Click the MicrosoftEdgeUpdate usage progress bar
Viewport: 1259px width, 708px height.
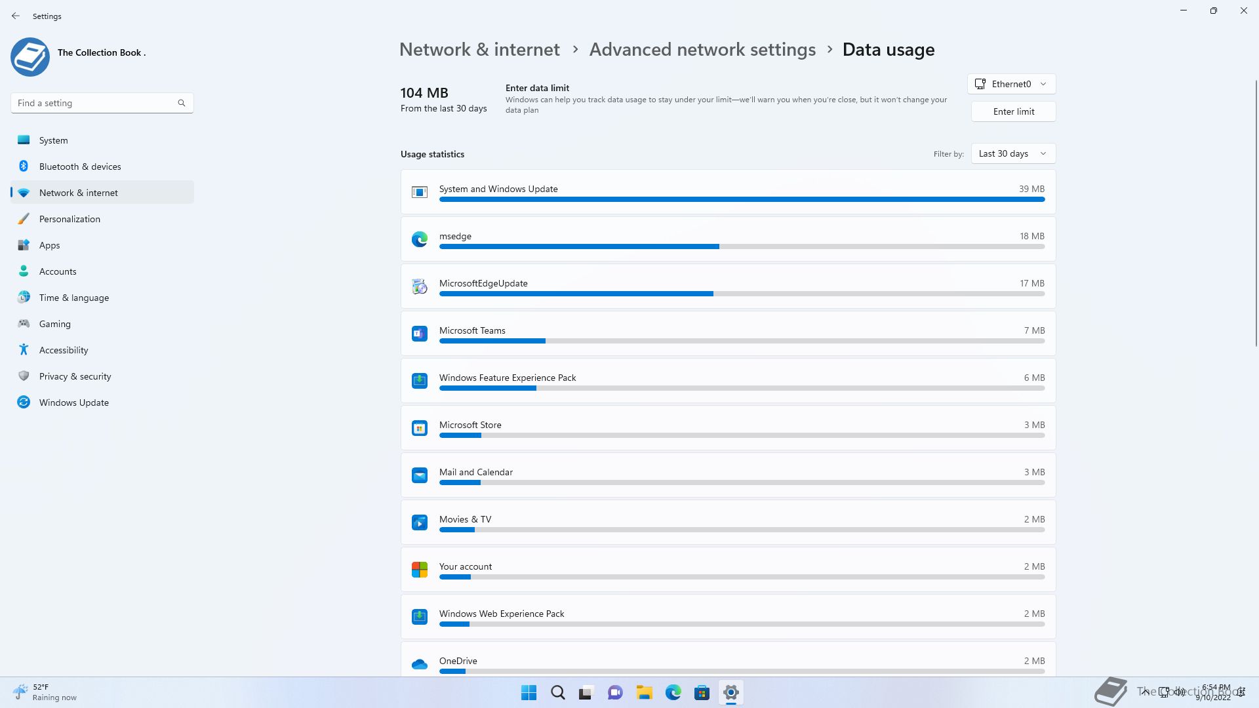coord(742,294)
